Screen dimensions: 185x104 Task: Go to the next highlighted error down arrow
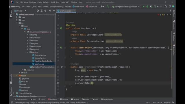[x=171, y=15]
